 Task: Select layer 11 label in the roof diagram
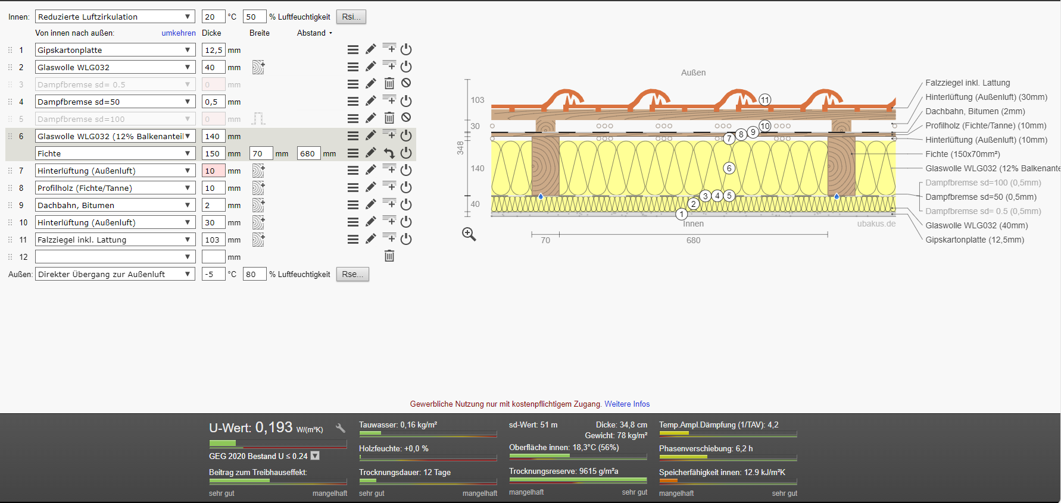pyautogui.click(x=765, y=100)
